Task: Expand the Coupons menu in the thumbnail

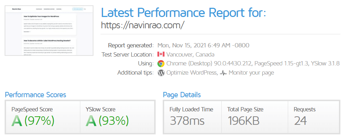Action: (59, 9)
